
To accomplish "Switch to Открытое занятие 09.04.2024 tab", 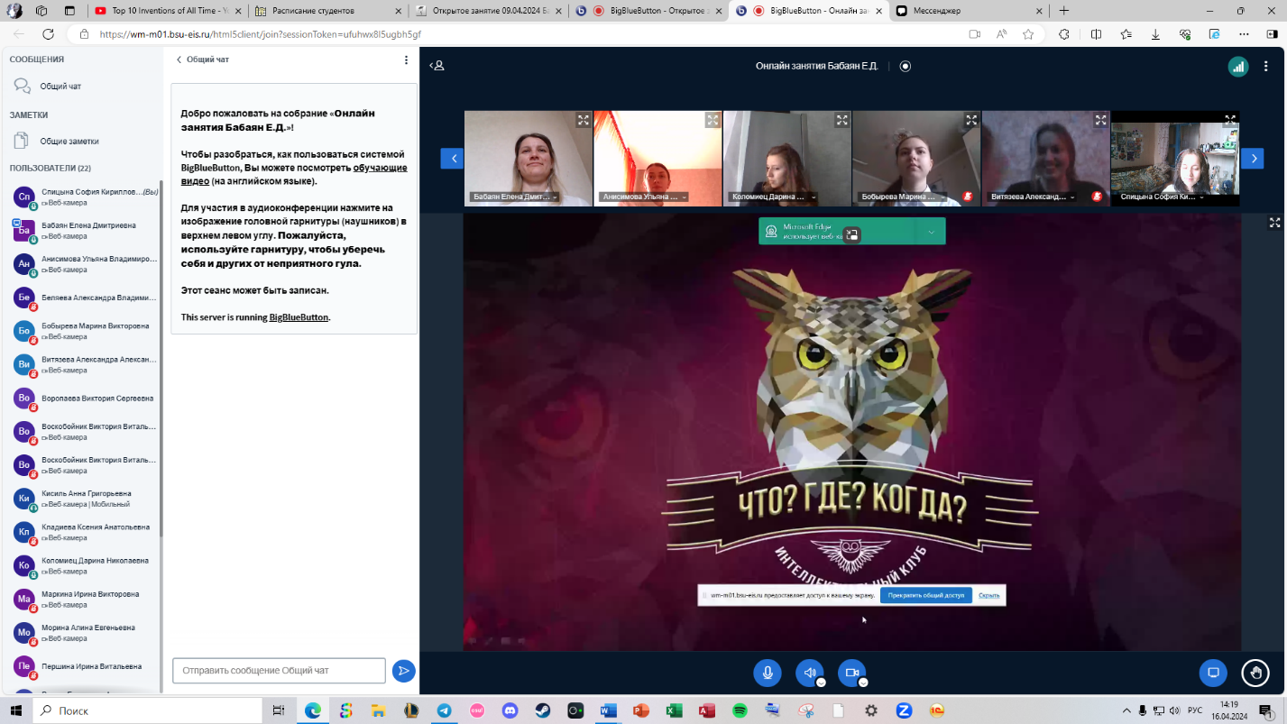I will click(487, 11).
